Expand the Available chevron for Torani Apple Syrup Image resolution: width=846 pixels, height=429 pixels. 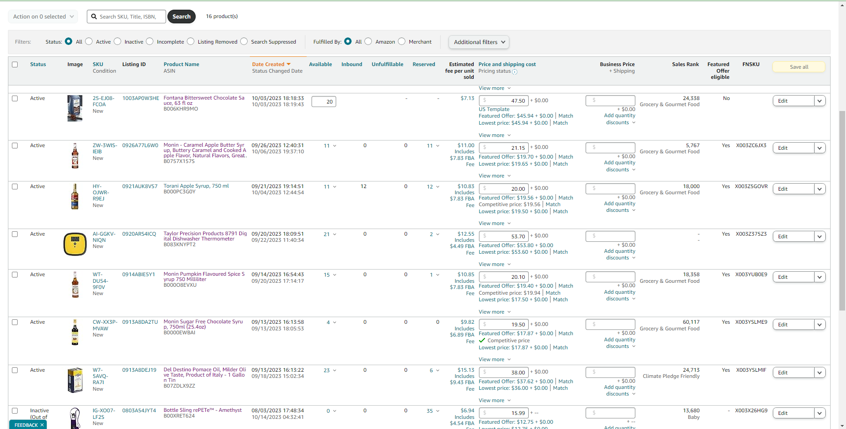click(335, 187)
